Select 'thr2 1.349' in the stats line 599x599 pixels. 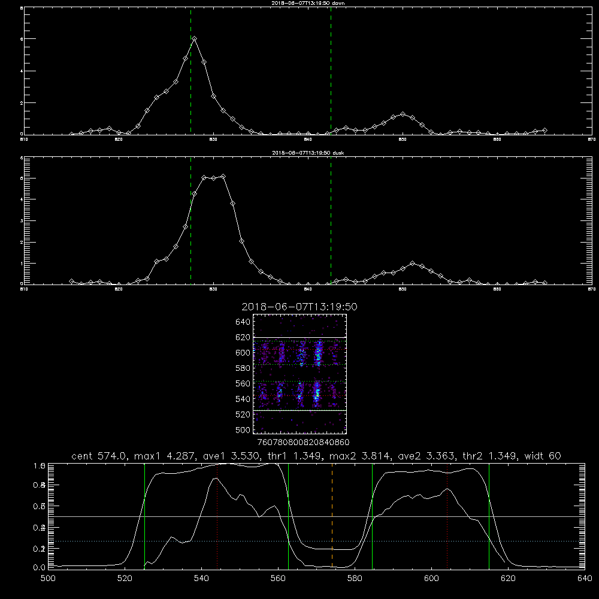click(x=490, y=456)
